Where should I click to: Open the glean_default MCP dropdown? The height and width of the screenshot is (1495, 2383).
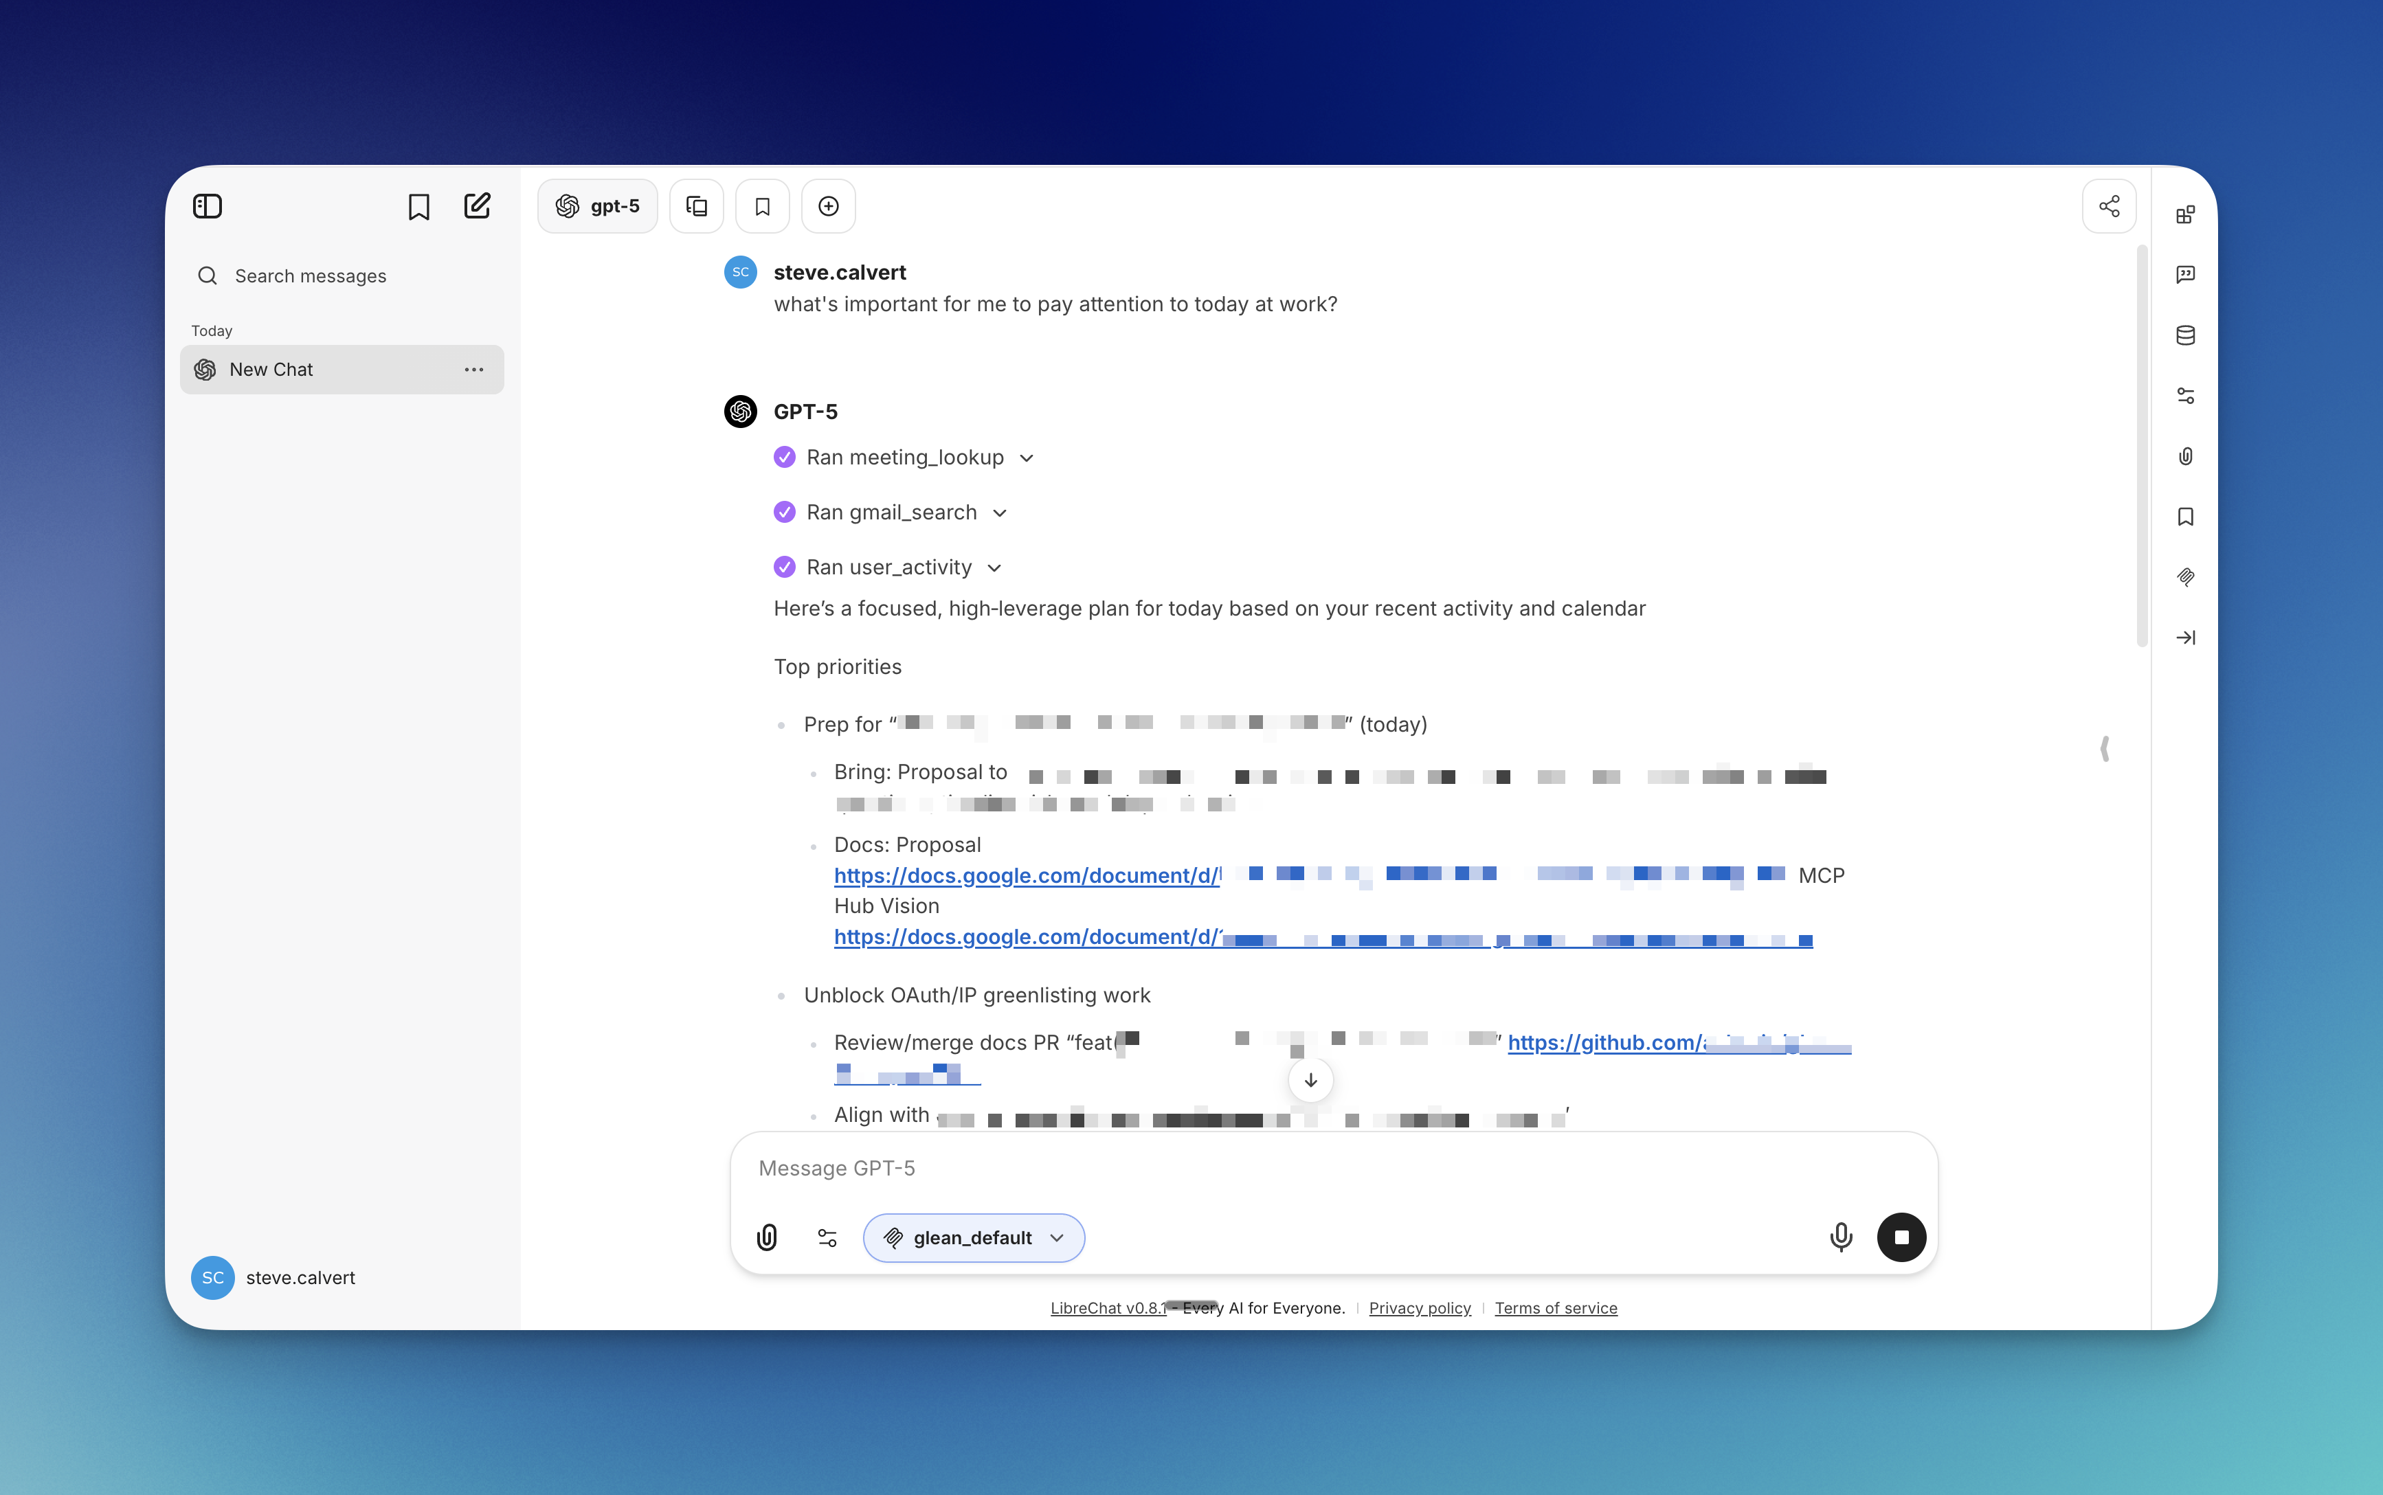click(972, 1237)
